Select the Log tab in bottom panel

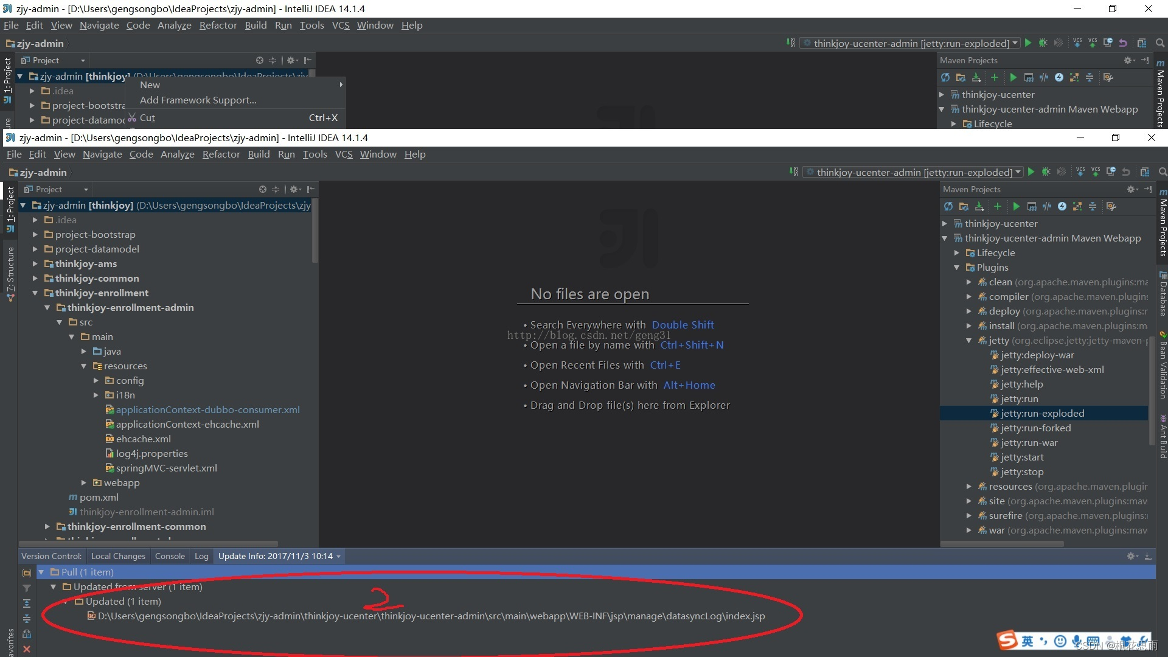pyautogui.click(x=201, y=556)
